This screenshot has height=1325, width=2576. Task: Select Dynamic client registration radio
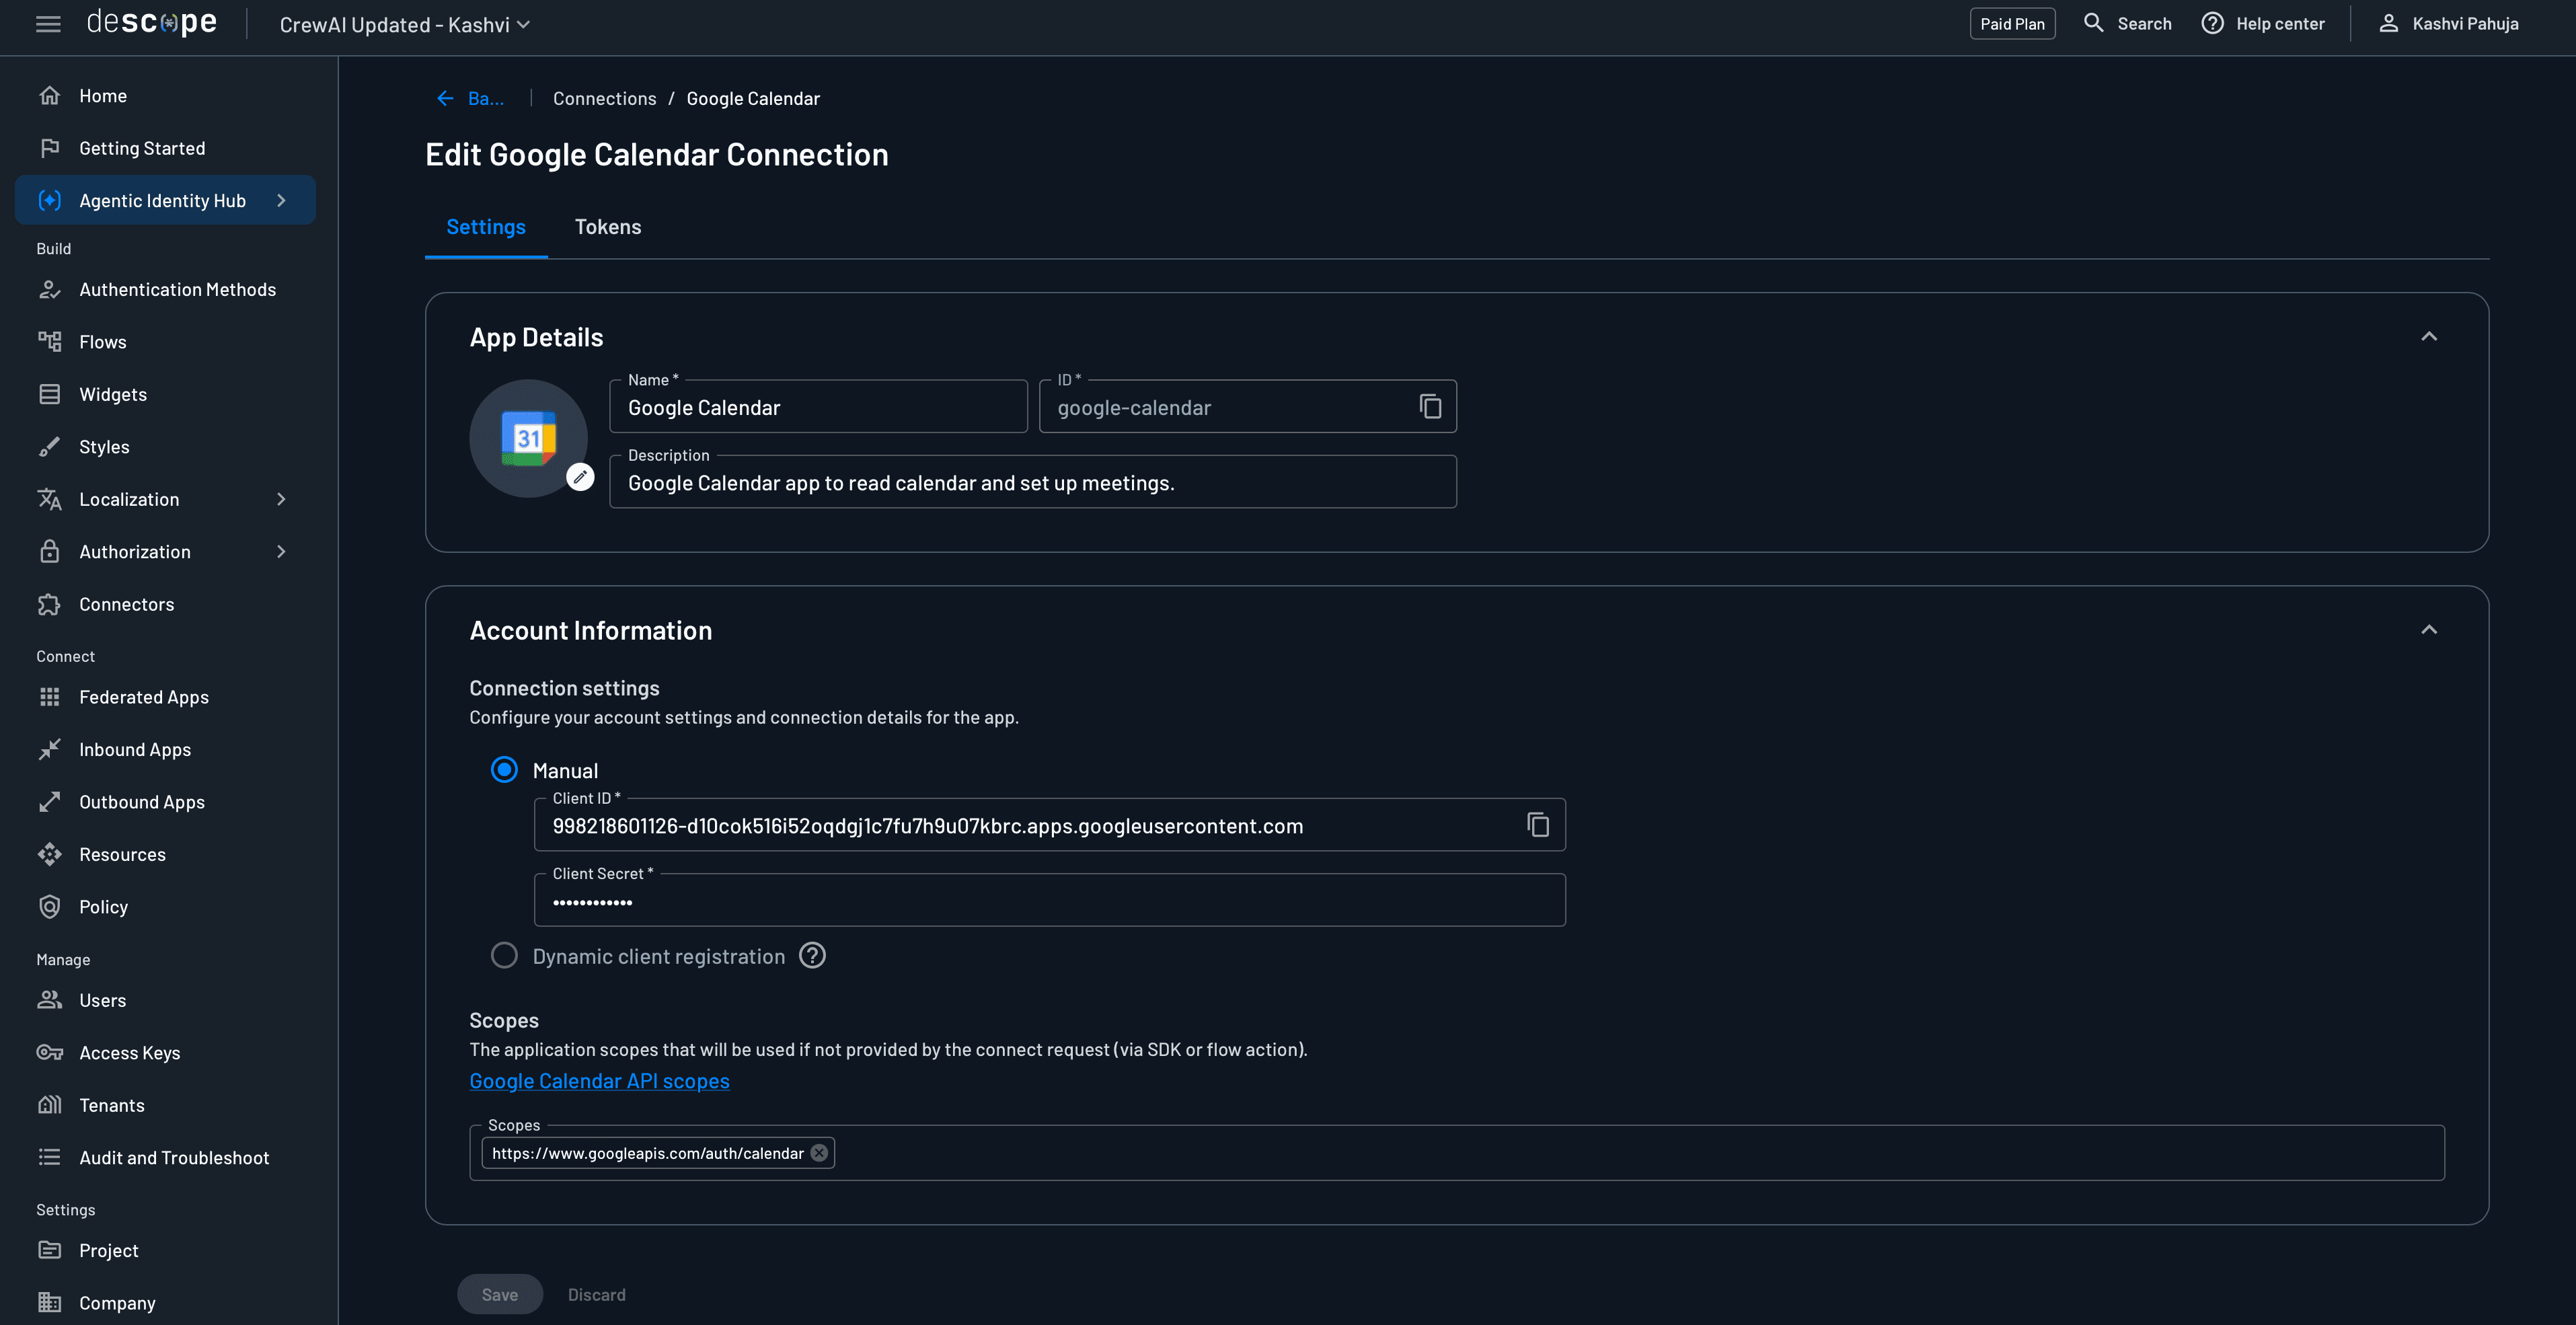[x=504, y=956]
